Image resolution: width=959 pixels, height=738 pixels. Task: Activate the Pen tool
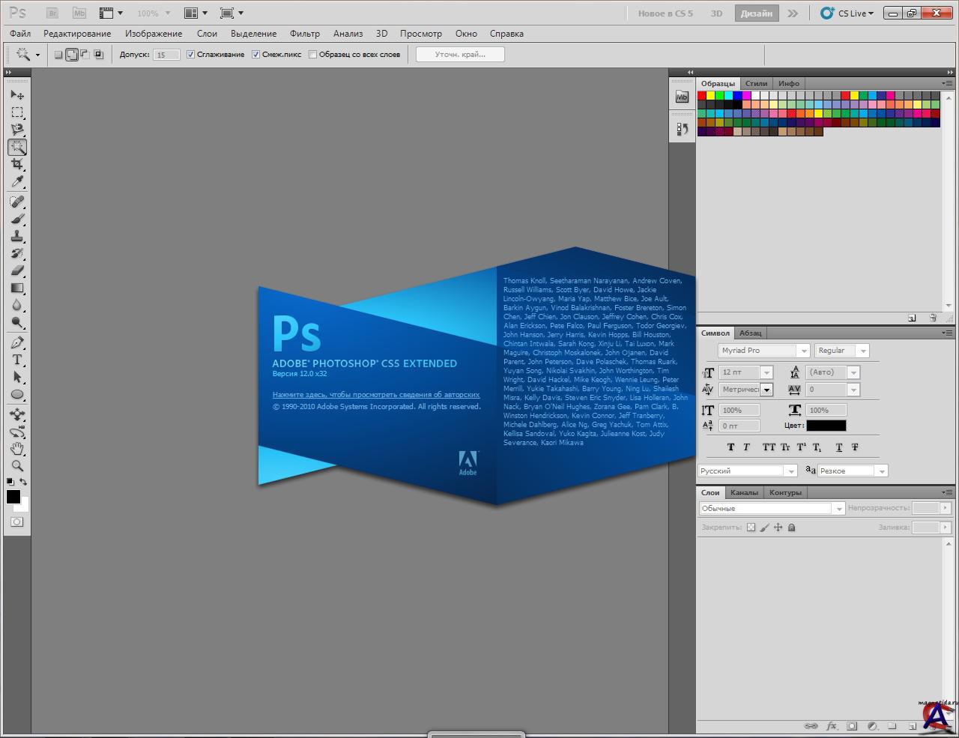tap(17, 342)
